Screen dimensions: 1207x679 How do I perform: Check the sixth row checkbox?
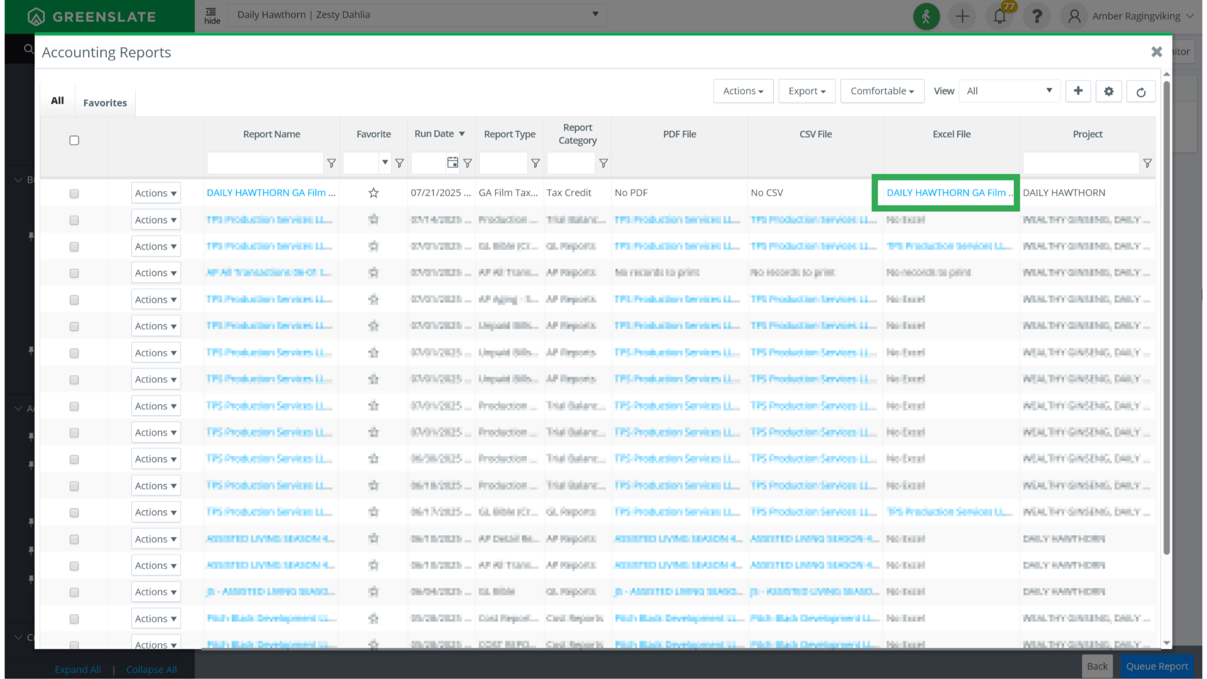pos(74,326)
